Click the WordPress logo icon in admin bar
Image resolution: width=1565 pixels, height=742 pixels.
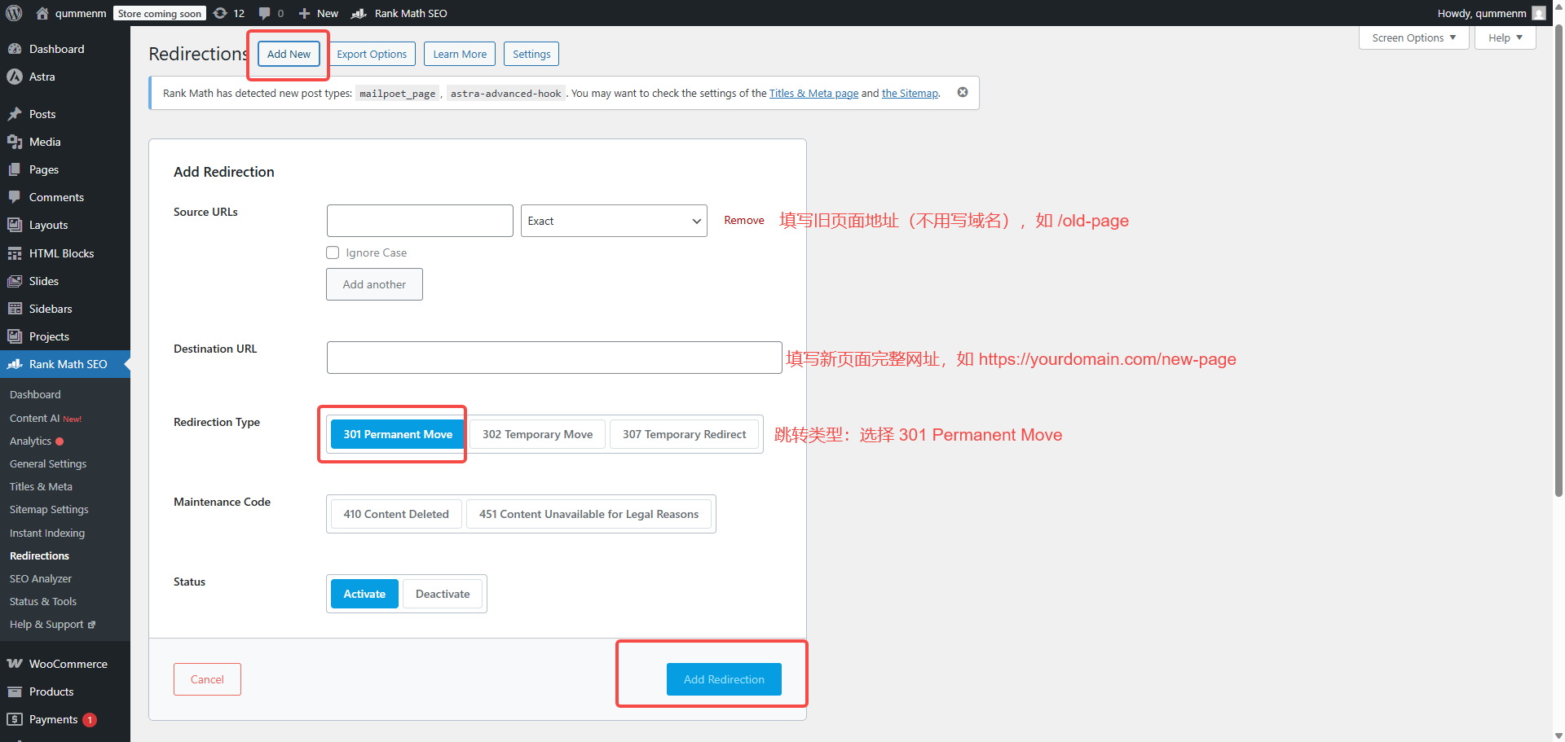[x=14, y=13]
